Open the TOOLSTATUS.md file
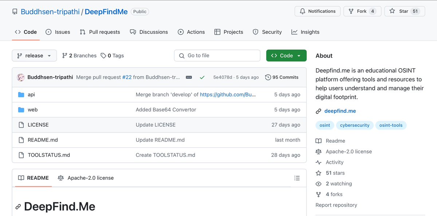 click(49, 155)
